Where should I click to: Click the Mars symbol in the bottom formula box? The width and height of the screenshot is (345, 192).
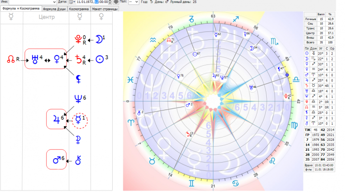point(57,160)
